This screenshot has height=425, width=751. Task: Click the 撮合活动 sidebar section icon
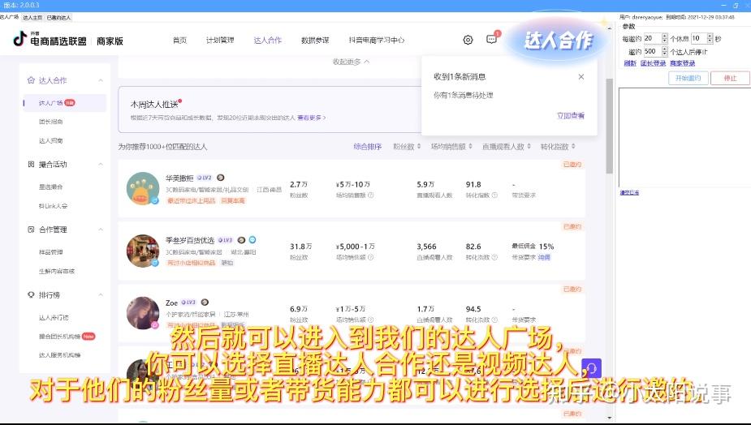point(31,164)
